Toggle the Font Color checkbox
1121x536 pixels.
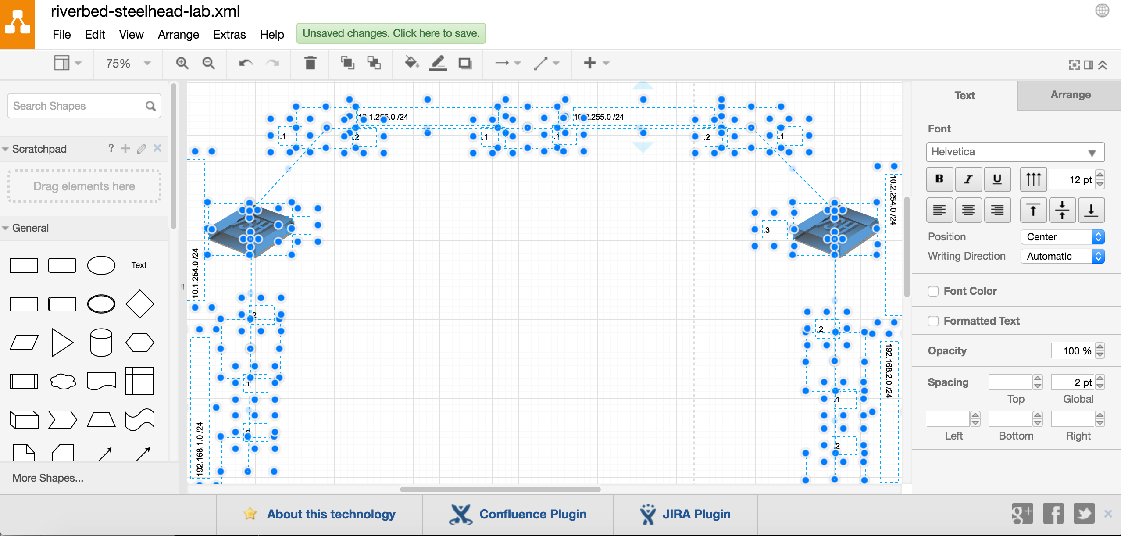(x=934, y=291)
